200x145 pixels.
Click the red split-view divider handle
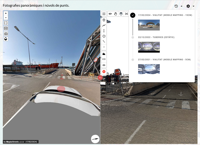[100, 78]
